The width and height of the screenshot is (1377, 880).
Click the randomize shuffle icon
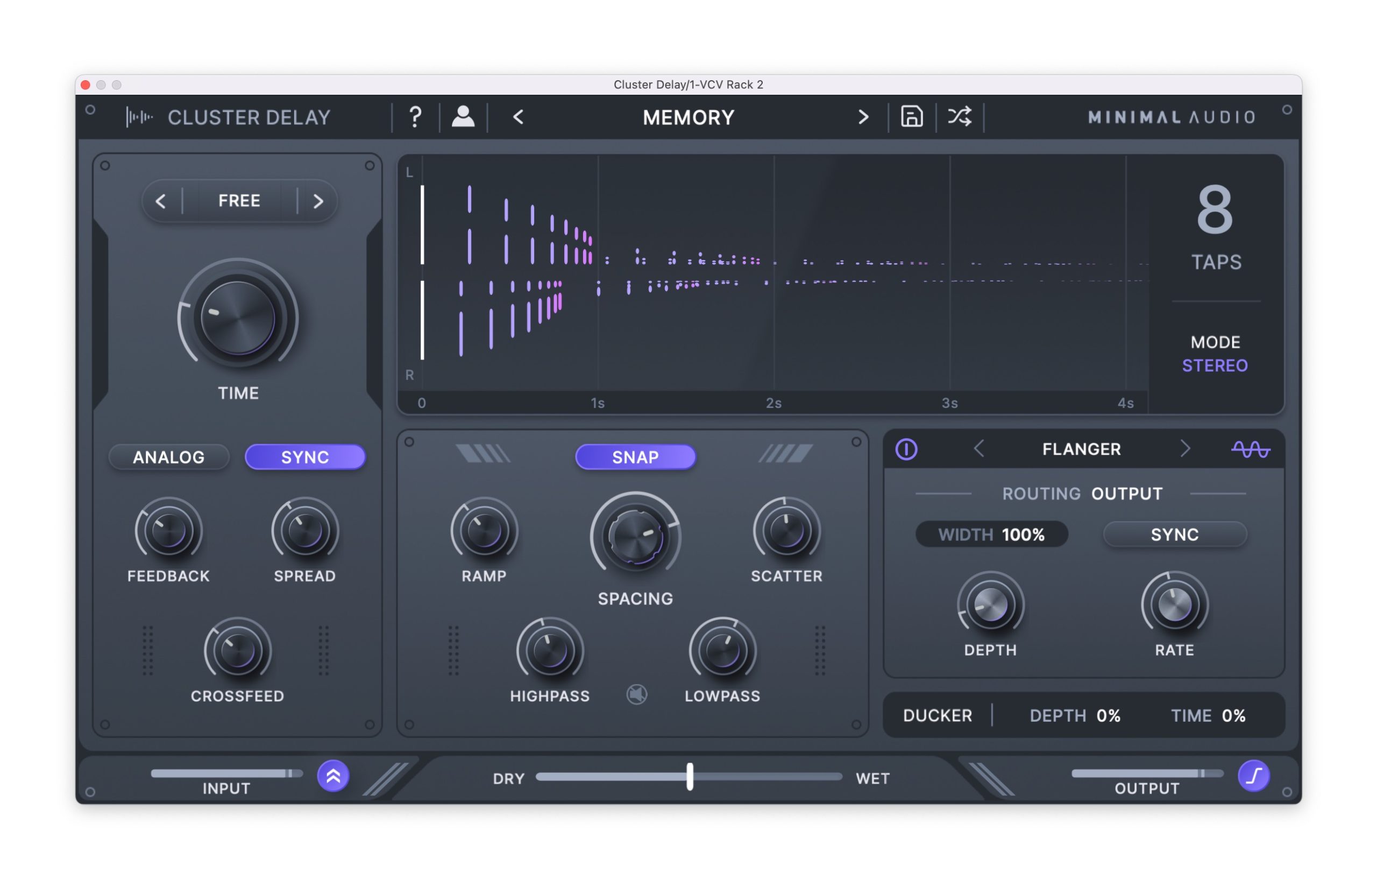(x=959, y=117)
